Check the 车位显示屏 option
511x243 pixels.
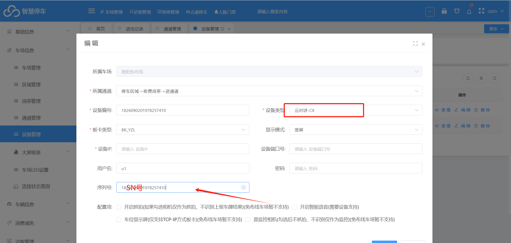click(119, 220)
